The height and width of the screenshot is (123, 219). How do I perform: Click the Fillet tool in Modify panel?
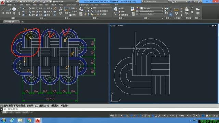[x=47, y=12]
